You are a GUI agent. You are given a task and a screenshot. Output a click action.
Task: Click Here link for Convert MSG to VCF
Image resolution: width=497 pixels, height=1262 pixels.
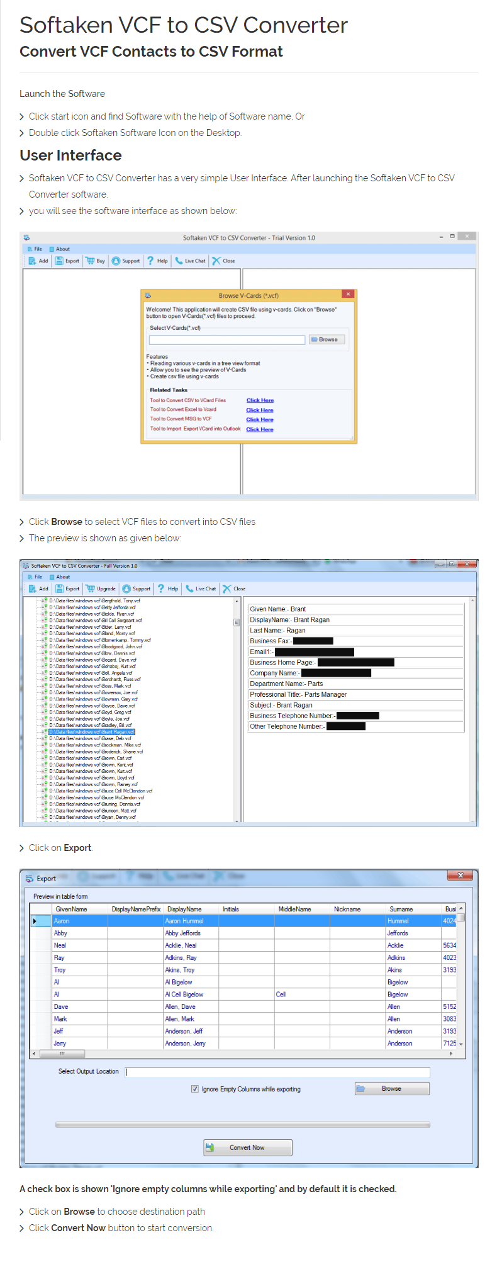click(260, 420)
